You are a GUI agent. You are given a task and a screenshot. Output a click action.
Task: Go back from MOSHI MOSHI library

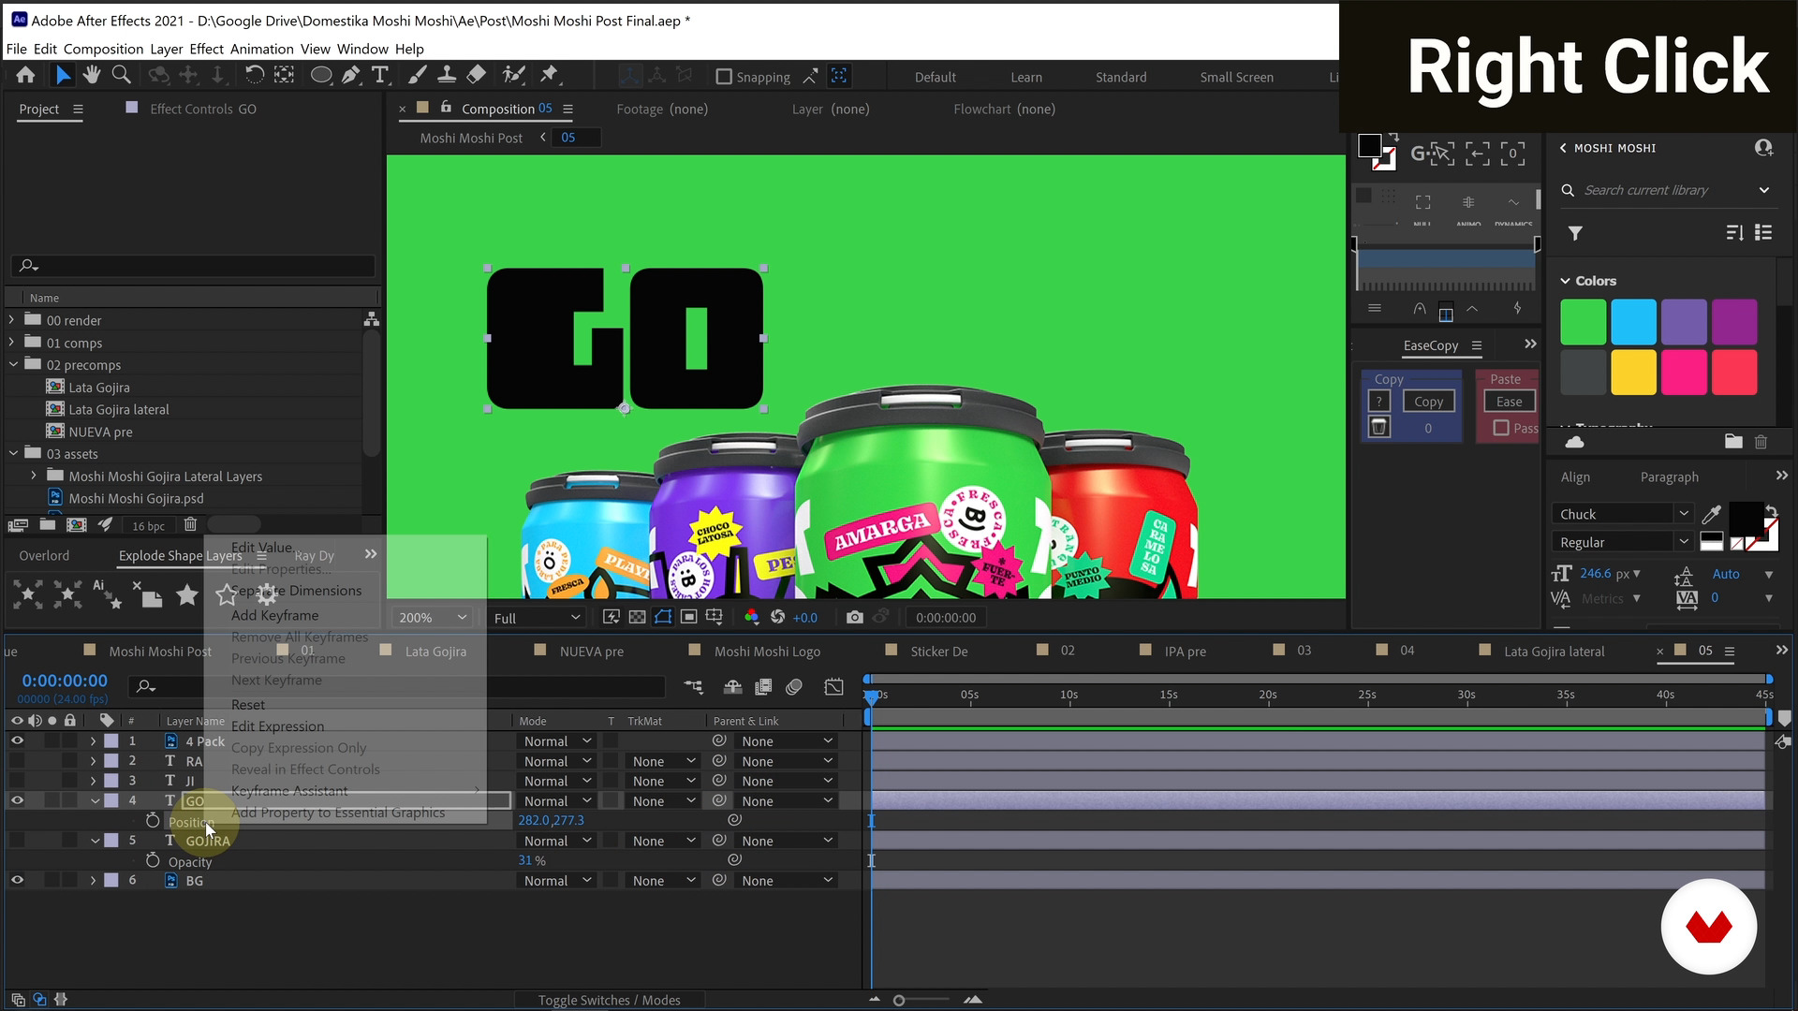click(x=1562, y=148)
